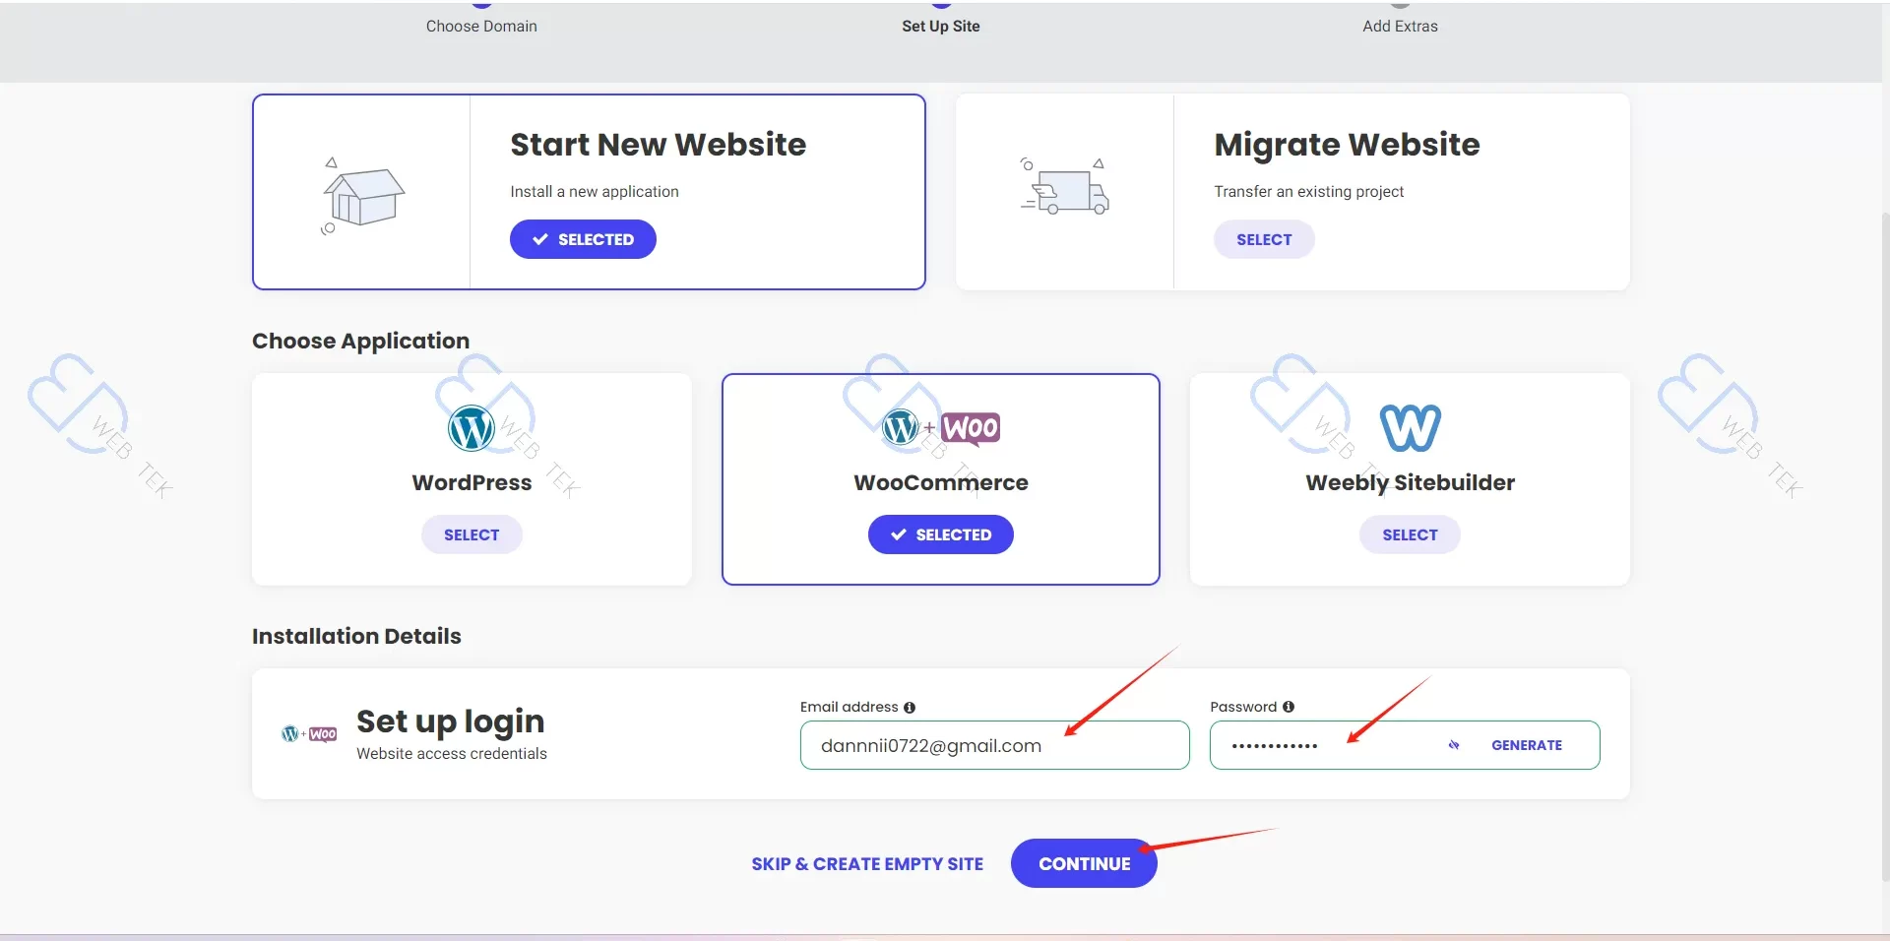Viewport: 1890px width, 941px height.
Task: Click the CONTINUE button
Action: (1084, 863)
